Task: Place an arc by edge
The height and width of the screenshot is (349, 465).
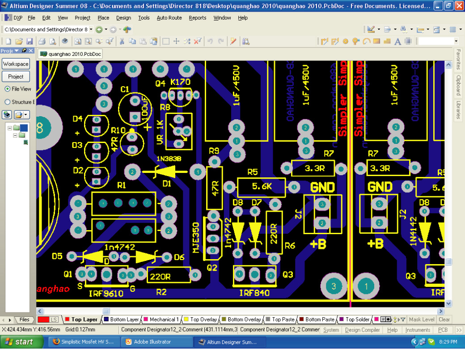Action: pyautogui.click(x=367, y=42)
